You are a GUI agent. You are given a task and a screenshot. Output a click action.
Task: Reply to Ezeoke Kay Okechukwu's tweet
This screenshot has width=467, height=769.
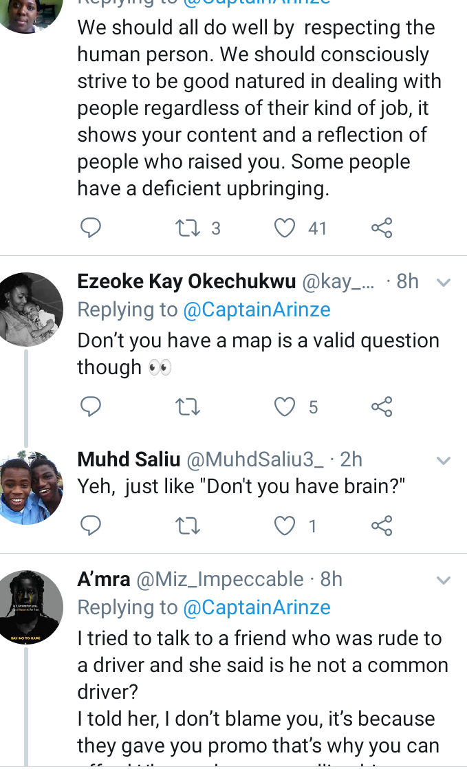point(91,407)
